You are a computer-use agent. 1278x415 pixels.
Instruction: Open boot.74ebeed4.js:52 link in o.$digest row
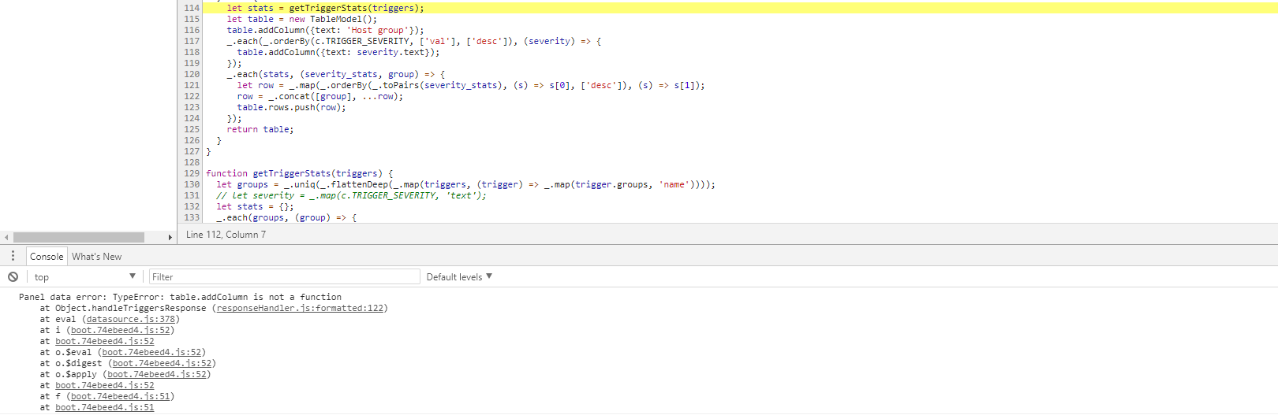pyautogui.click(x=162, y=363)
